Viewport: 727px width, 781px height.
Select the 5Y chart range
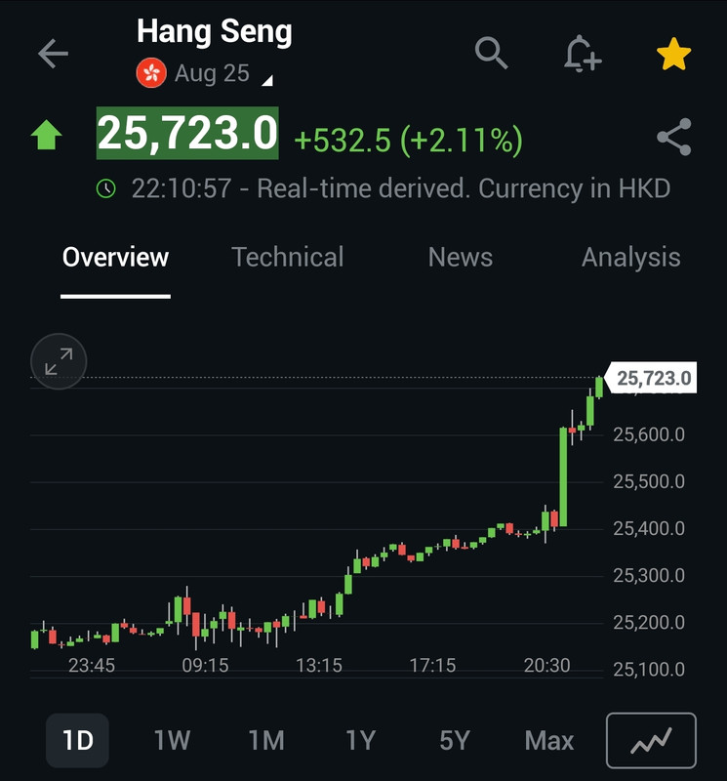tap(455, 740)
